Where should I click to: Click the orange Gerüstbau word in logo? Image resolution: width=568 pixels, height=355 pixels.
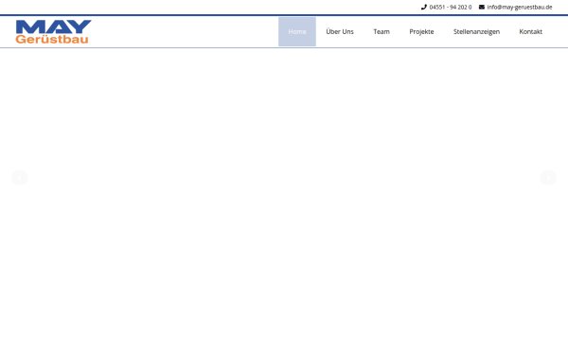(x=52, y=39)
